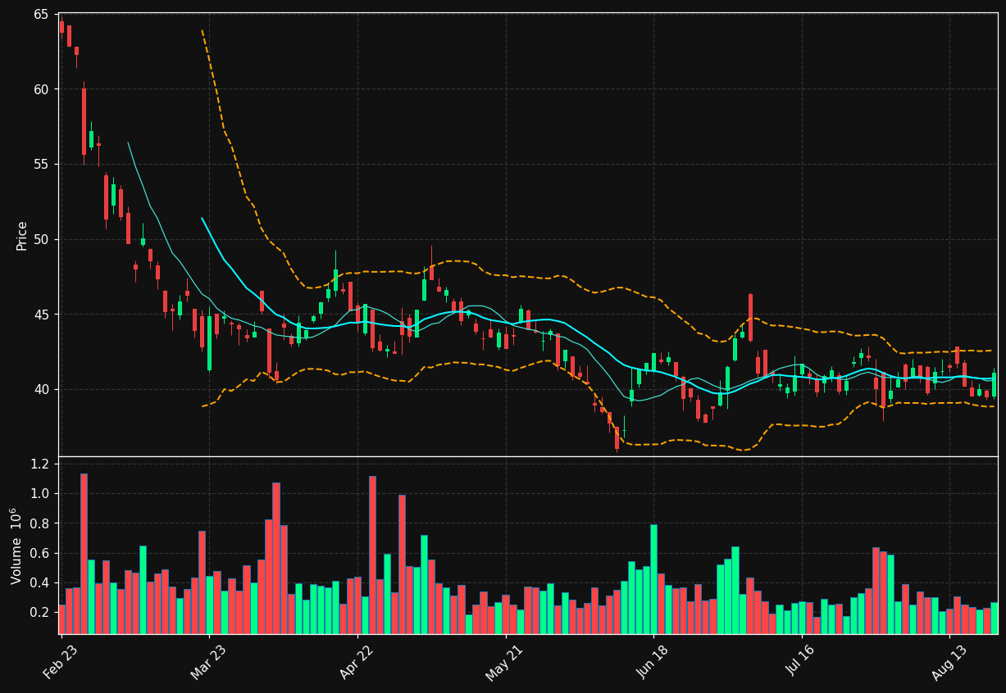
Task: Click the large red candlestick dropping from 60
Action: tap(84, 121)
